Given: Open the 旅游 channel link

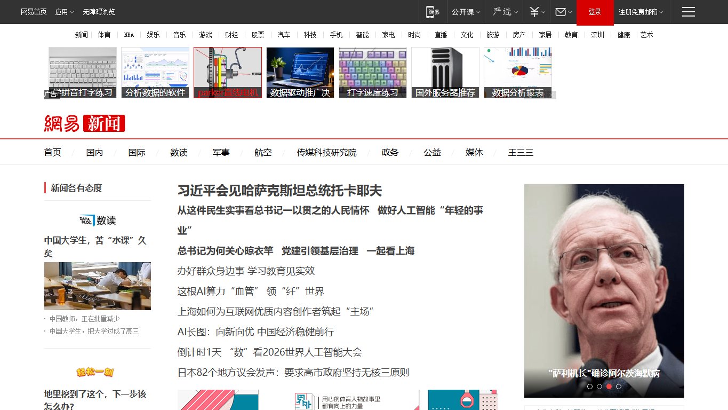Looking at the screenshot, I should 493,35.
